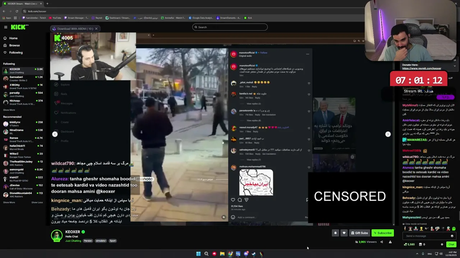Open JDevise recommended channel
Screen dimensions: 460x258
pyautogui.click(x=23, y=187)
